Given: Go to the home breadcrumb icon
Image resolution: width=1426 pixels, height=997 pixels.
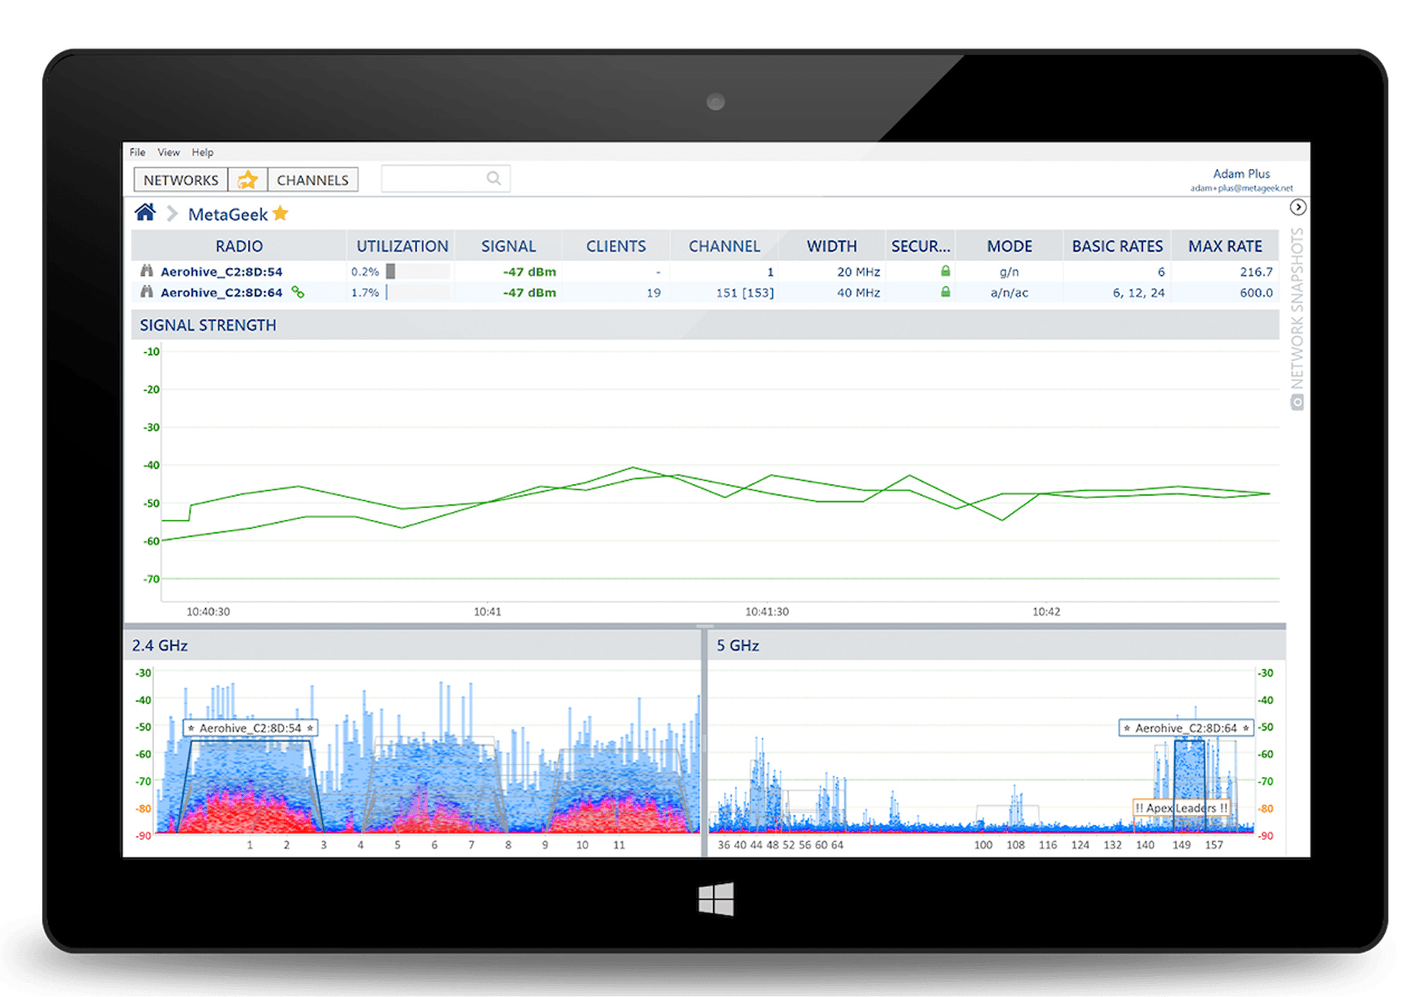Looking at the screenshot, I should [145, 213].
